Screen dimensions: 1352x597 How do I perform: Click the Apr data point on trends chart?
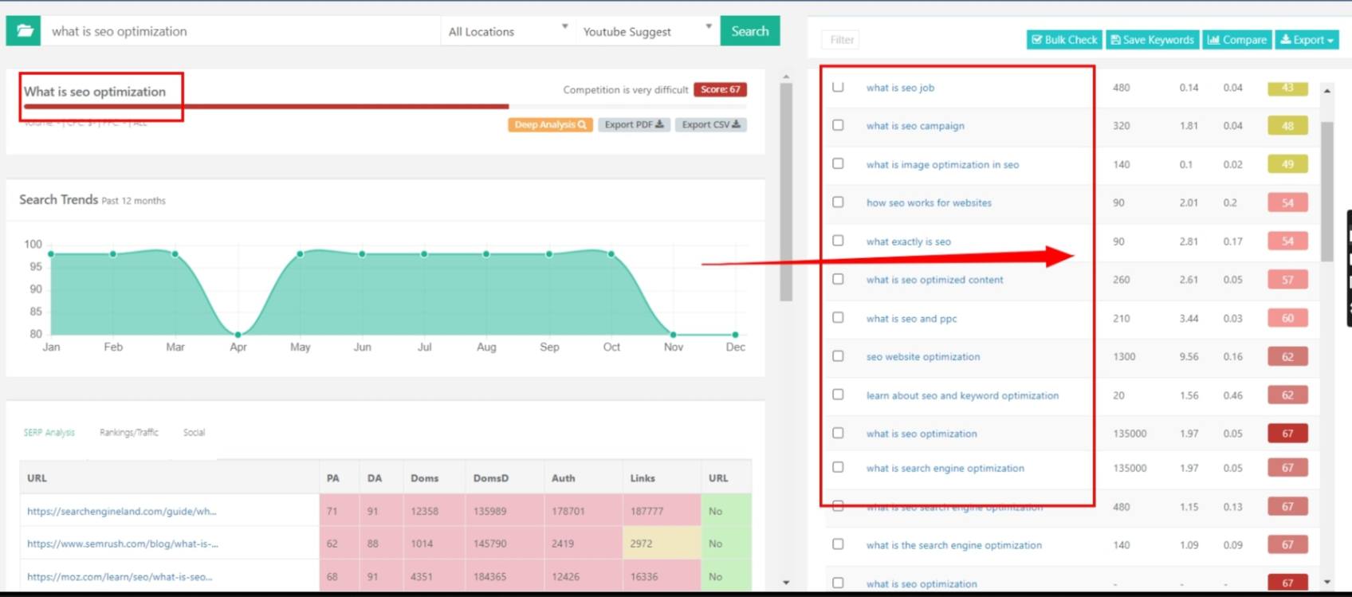tap(238, 335)
